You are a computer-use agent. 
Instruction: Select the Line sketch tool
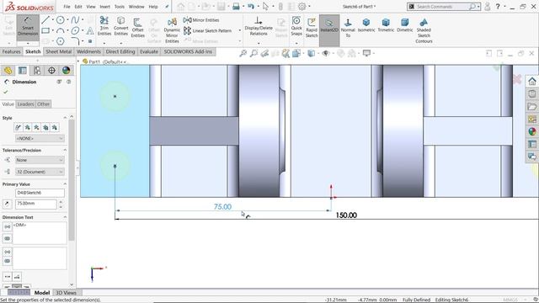point(45,20)
